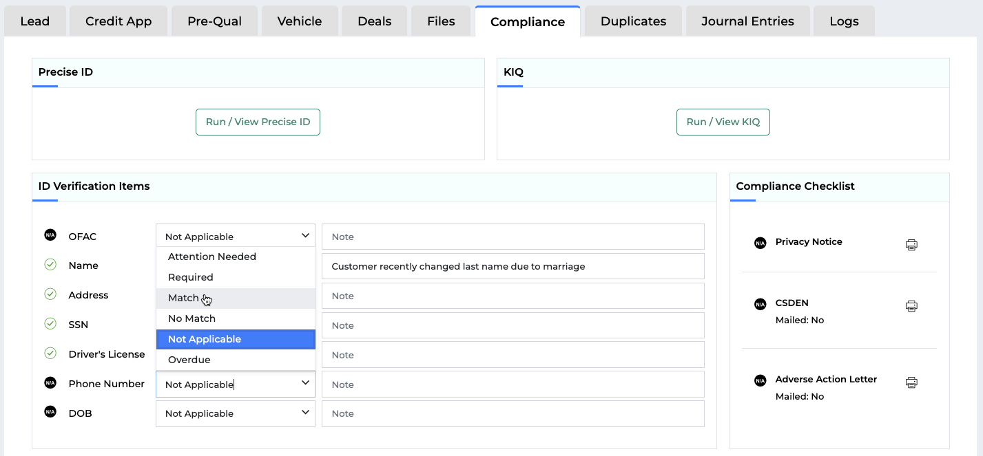Open the Files tab
The width and height of the screenshot is (983, 456).
pyautogui.click(x=441, y=21)
